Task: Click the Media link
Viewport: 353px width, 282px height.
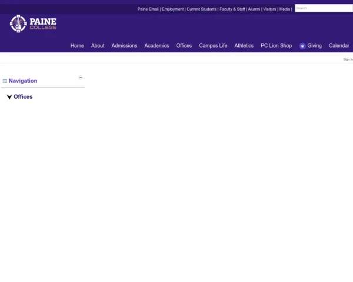Action: 285,9
